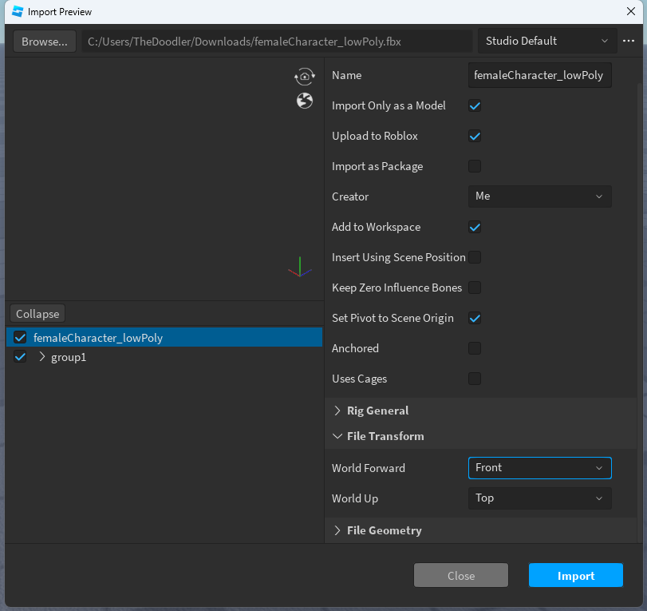This screenshot has height=611, width=647.
Task: Click the Import Preview title bar icon
Action: (x=17, y=11)
